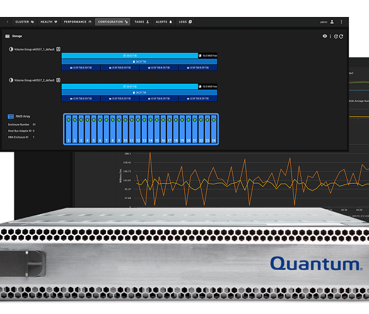Click the 24.37 TiB medium-blue bar in volume group 1
This screenshot has width=369, height=314.
click(139, 62)
